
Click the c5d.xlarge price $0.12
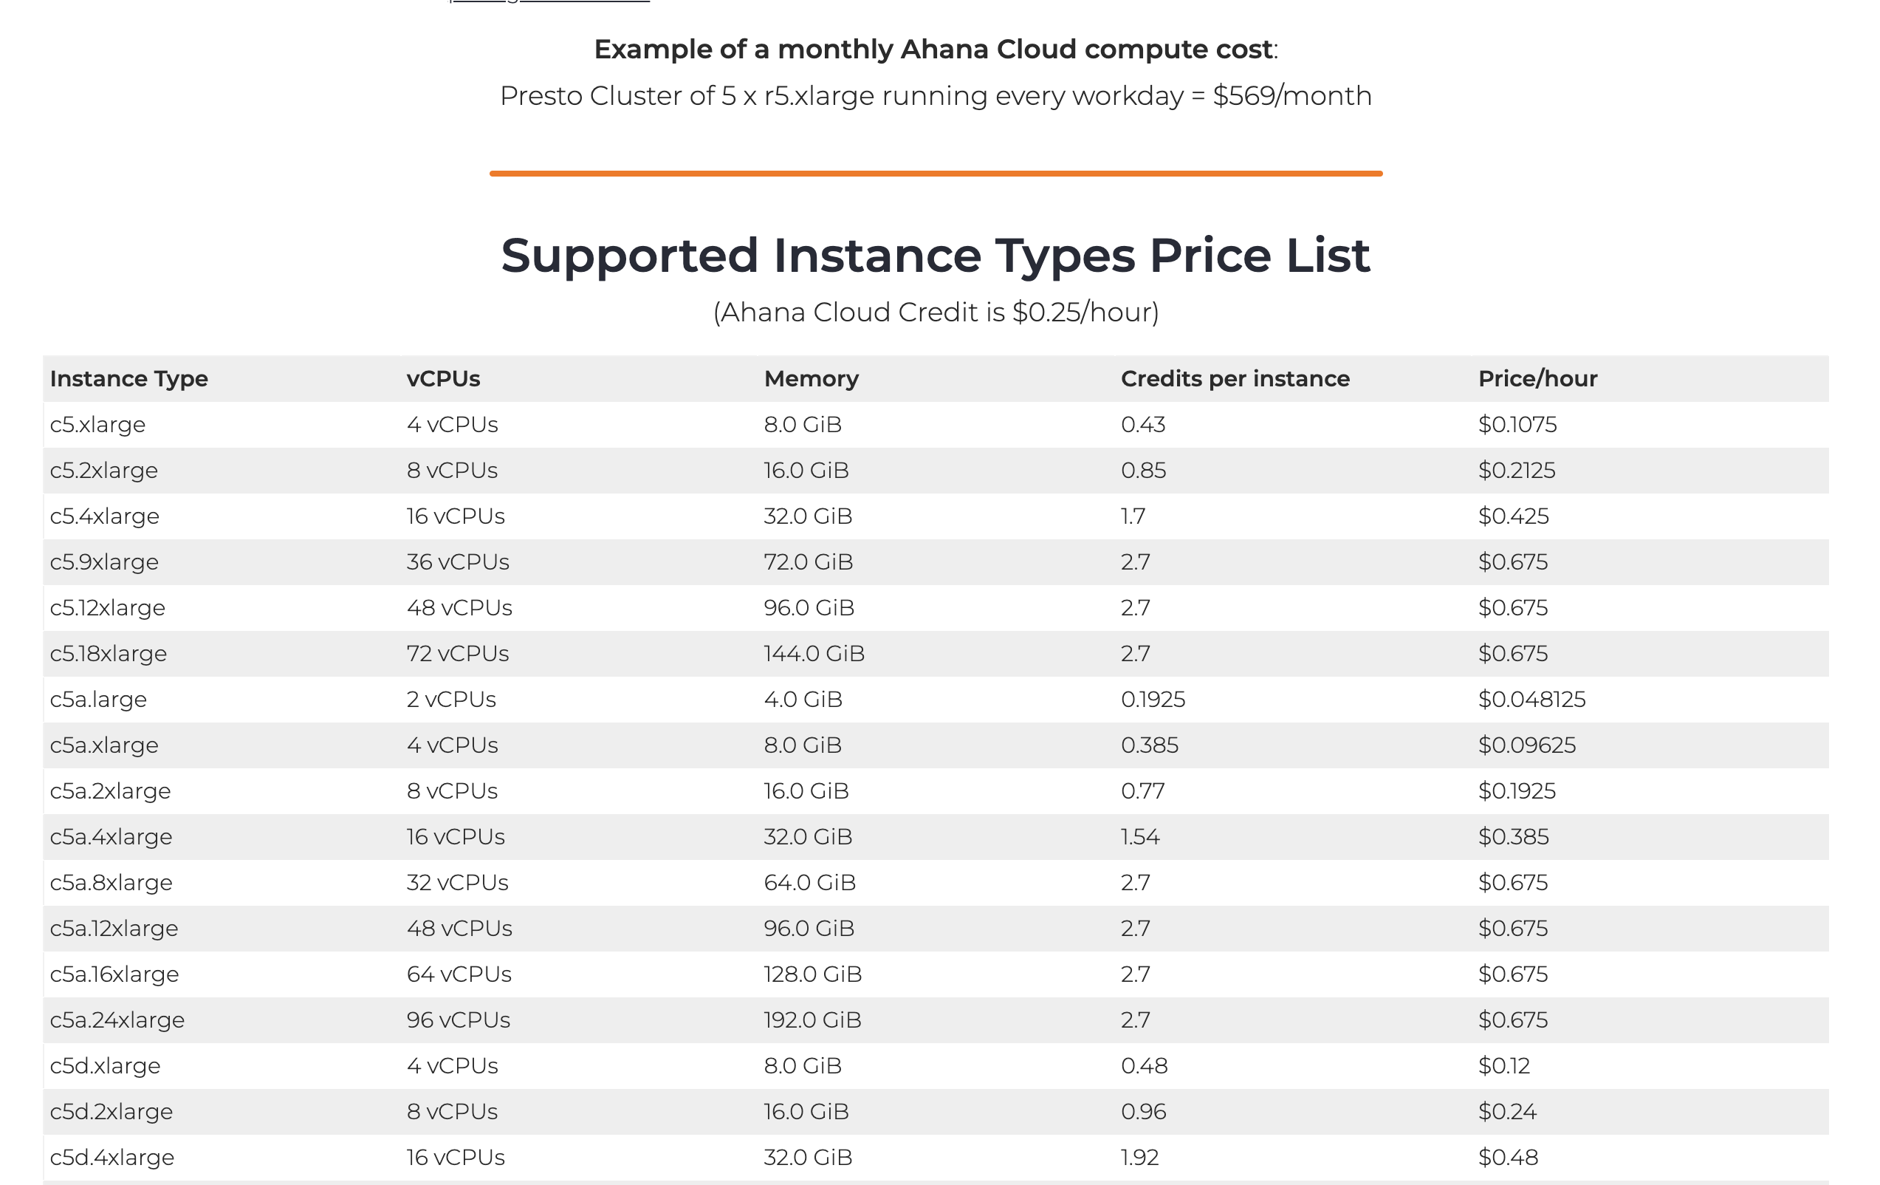[1503, 1066]
